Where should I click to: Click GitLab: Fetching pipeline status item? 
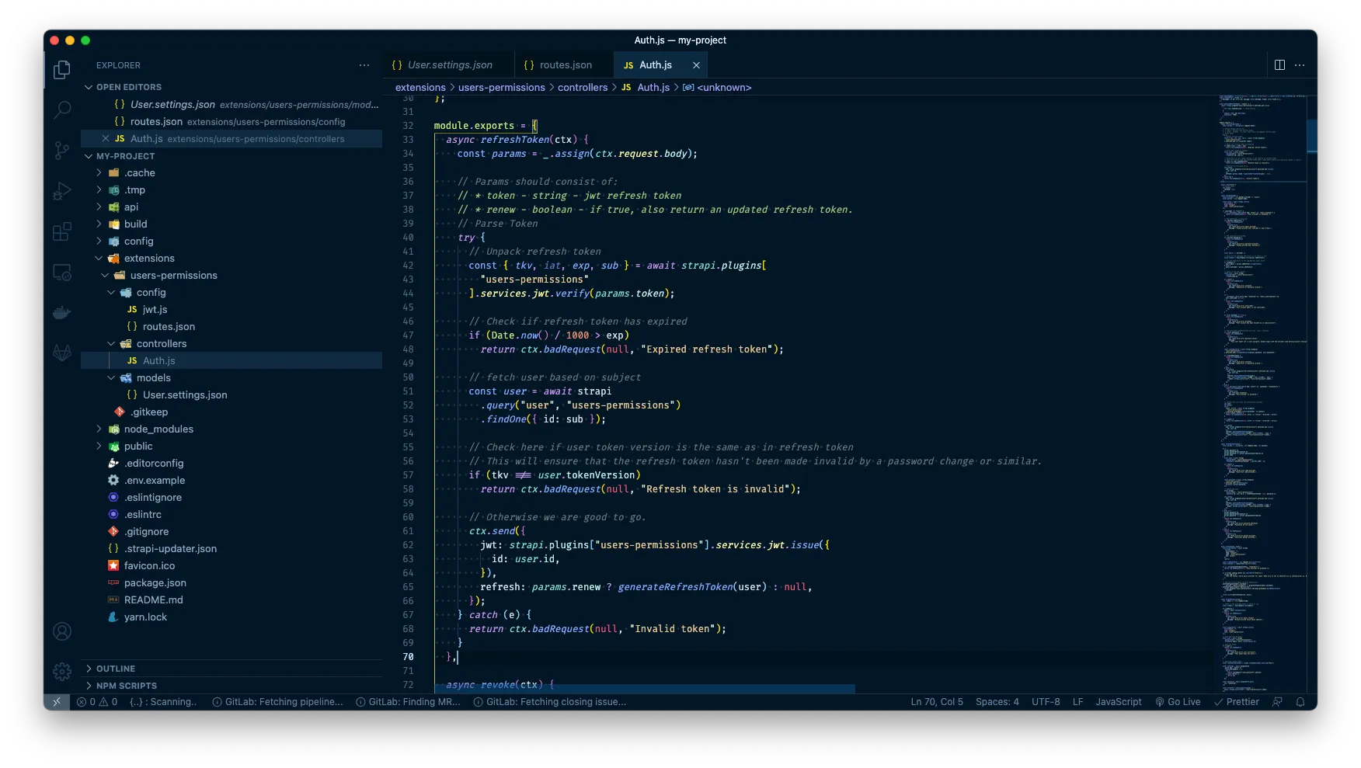[x=277, y=702]
